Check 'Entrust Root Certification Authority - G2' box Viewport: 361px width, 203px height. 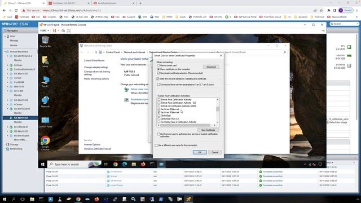pyautogui.click(x=159, y=103)
